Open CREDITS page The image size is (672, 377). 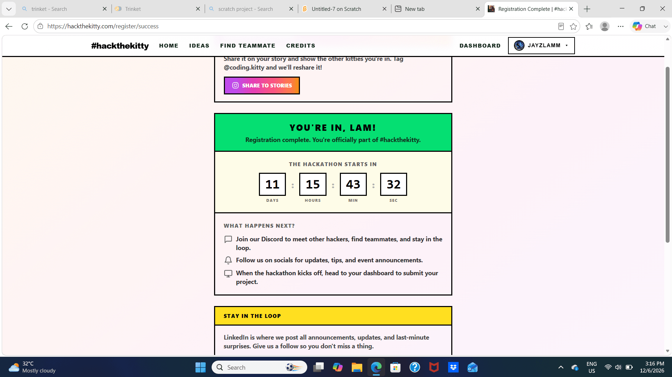click(x=301, y=46)
